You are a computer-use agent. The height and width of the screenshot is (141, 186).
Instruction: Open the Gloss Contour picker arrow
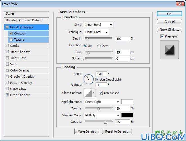click(x=94, y=93)
